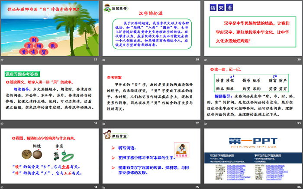Viewport: 303px width, 189px height.
Task: Select slide 34 showing 铜镜 and 珠宝
Action: tap(50, 156)
